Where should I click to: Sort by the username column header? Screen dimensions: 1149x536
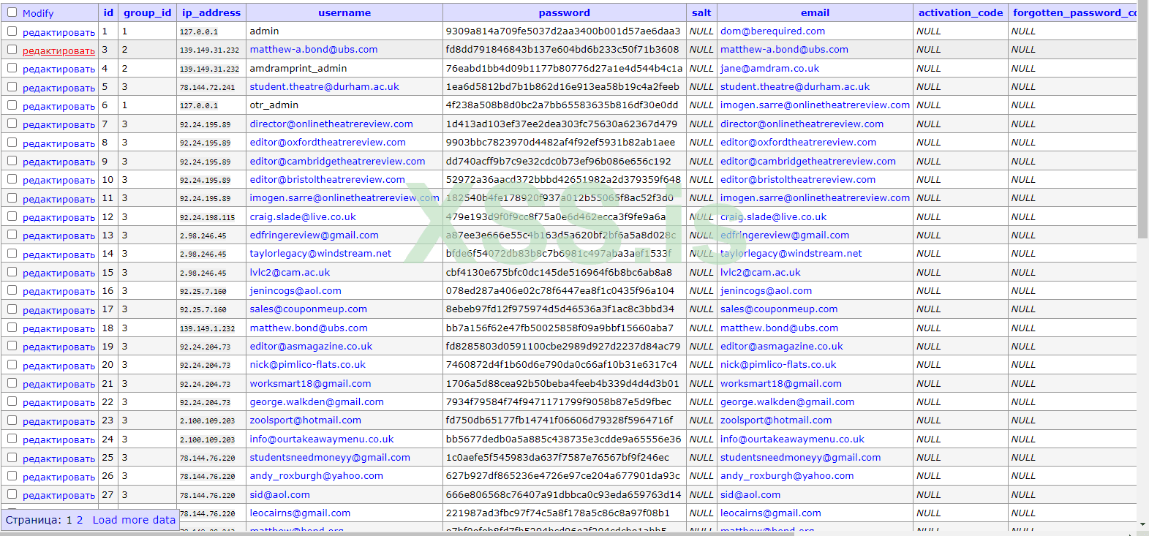(x=344, y=12)
